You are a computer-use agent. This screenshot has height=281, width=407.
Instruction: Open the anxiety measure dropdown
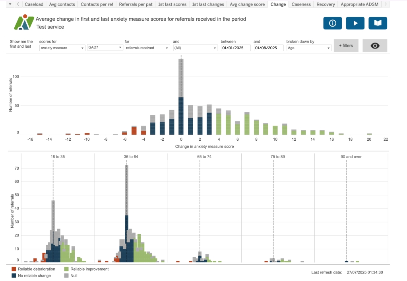point(62,48)
